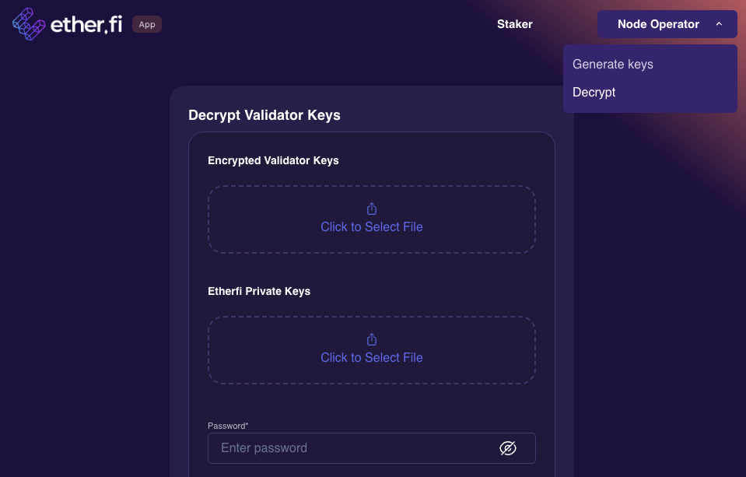Collapse the Node Operator menu chevron
The height and width of the screenshot is (477, 746).
point(720,24)
